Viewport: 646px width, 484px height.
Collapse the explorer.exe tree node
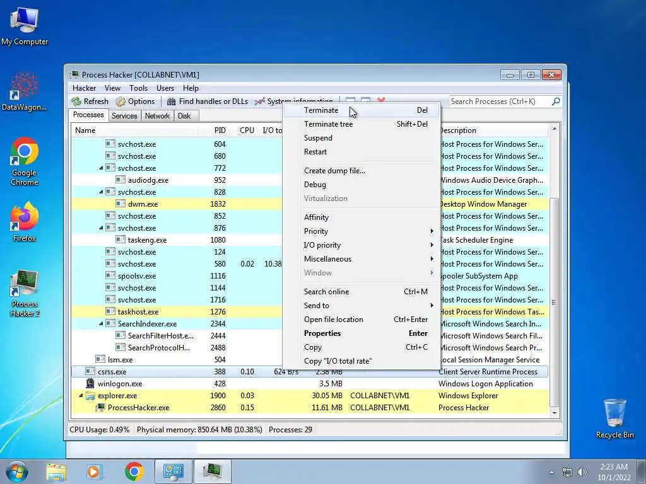pos(81,396)
